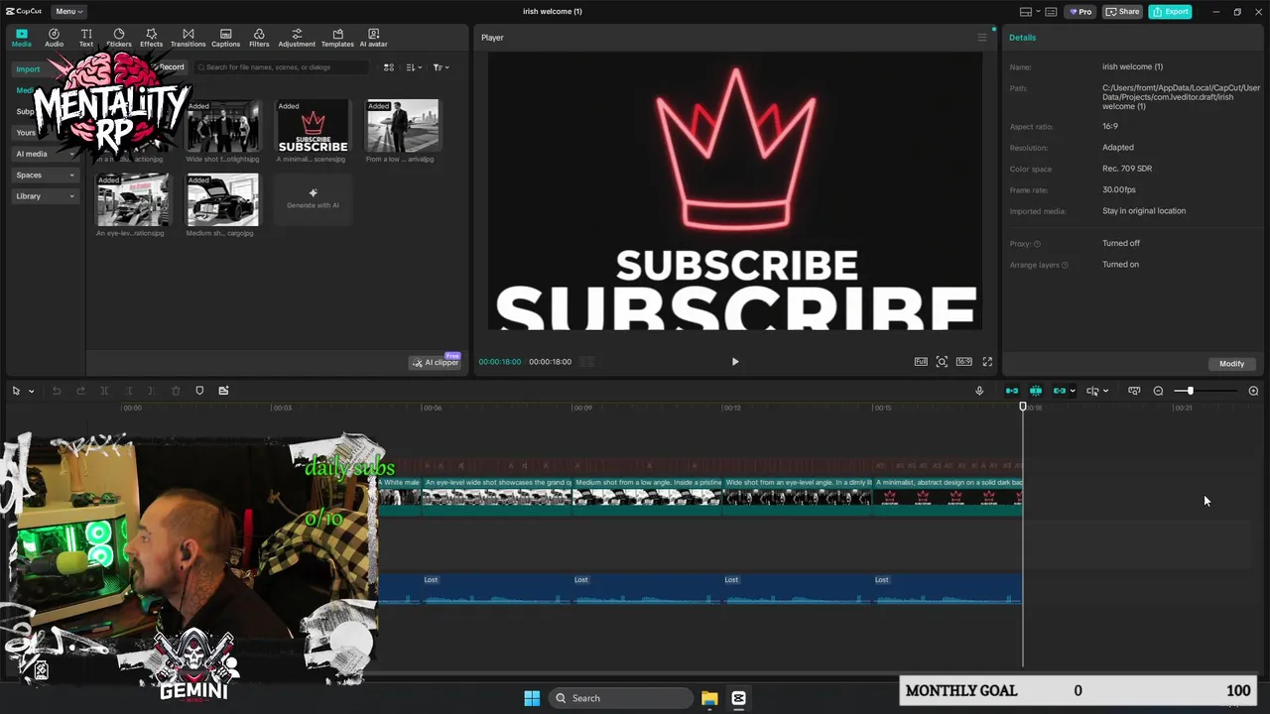Screen dimensions: 1270x714
Task: Select the 'Medium sh... cargo.jpg' thumbnail
Action: tap(222, 200)
